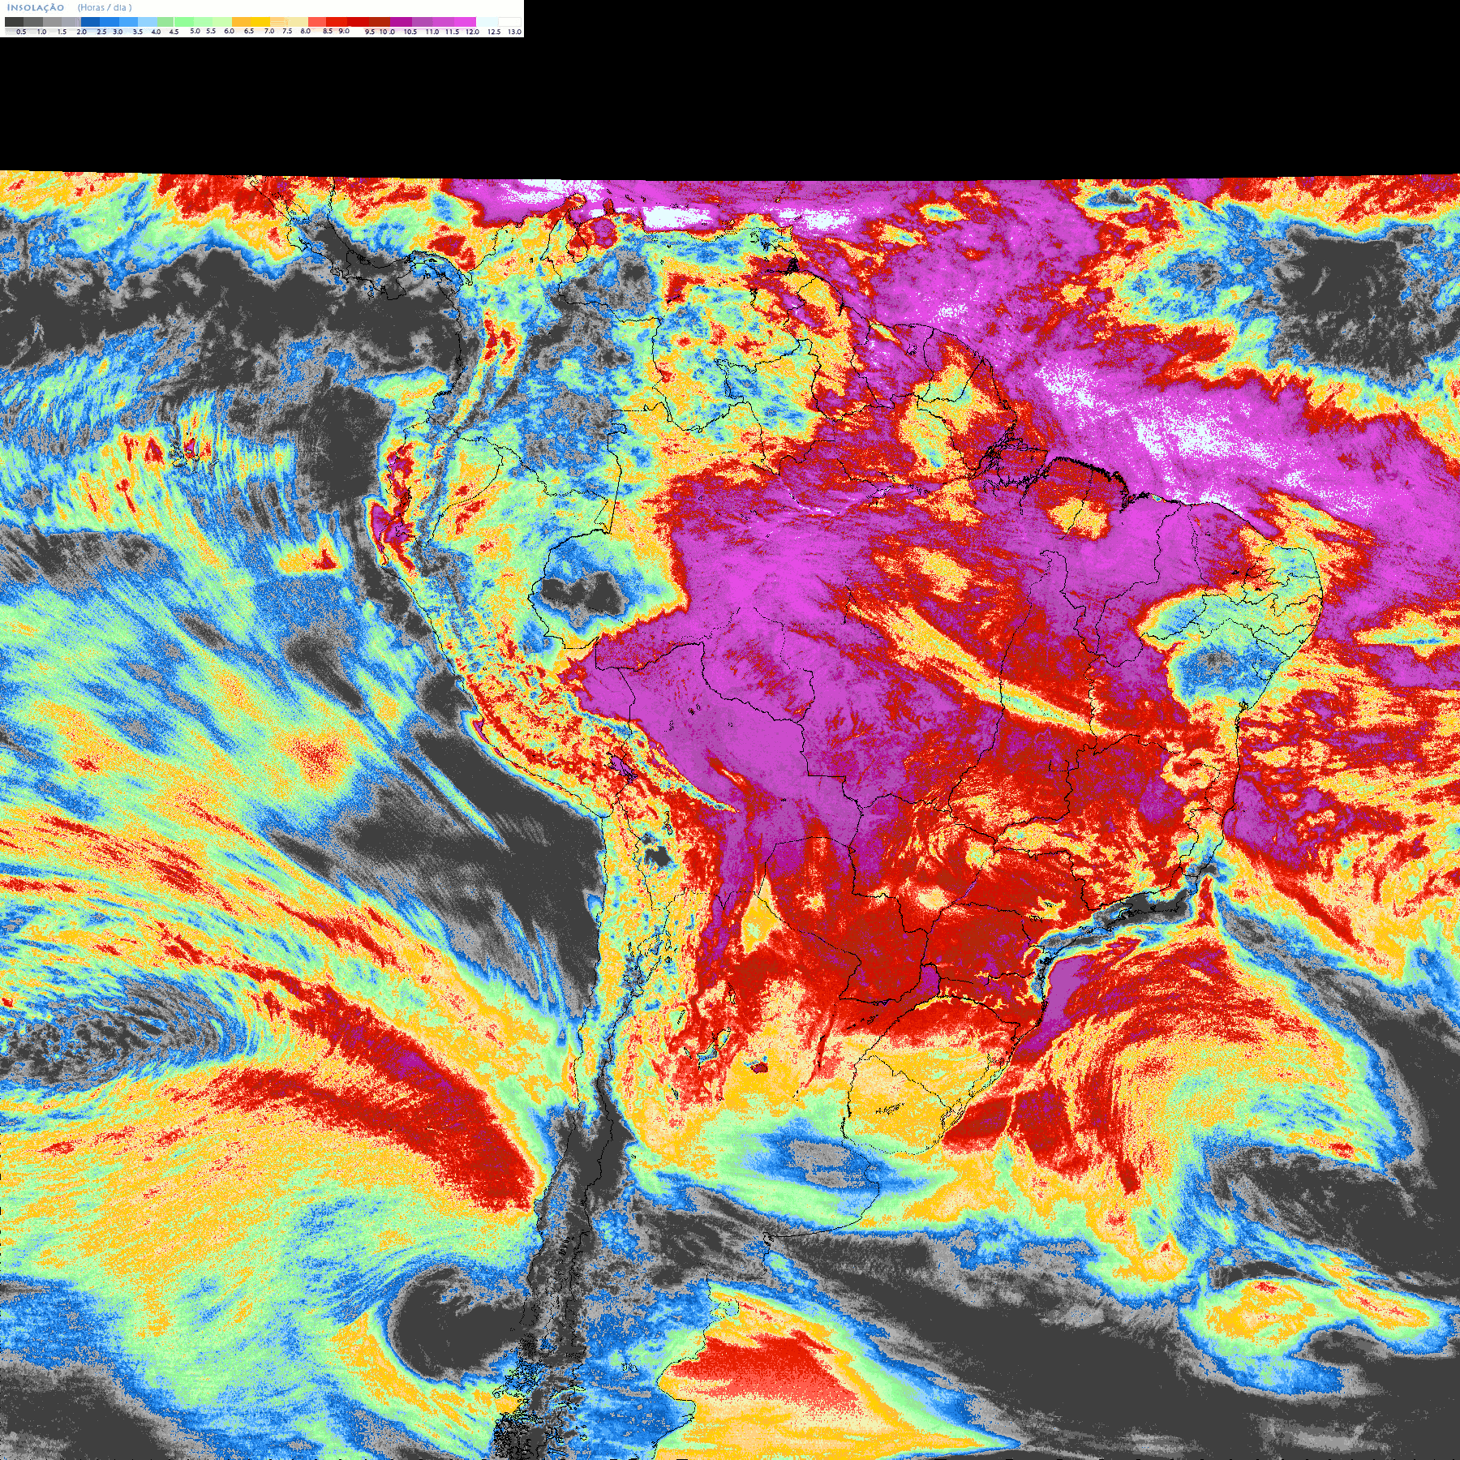Click the '11.0' legend value

coord(432,32)
